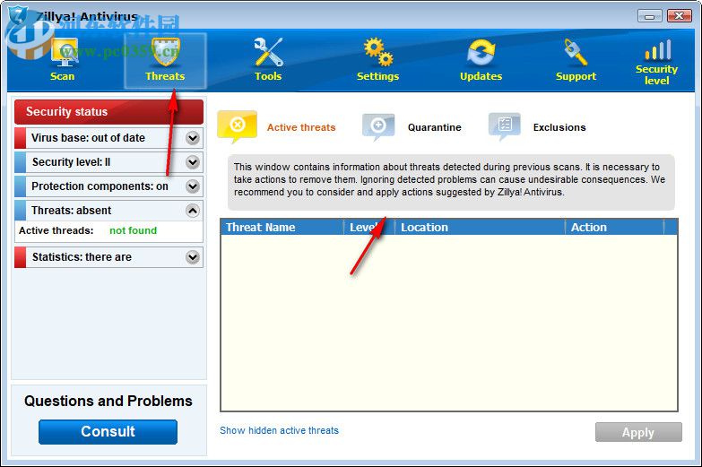The width and height of the screenshot is (702, 467).
Task: Click the Consult button
Action: click(x=108, y=432)
